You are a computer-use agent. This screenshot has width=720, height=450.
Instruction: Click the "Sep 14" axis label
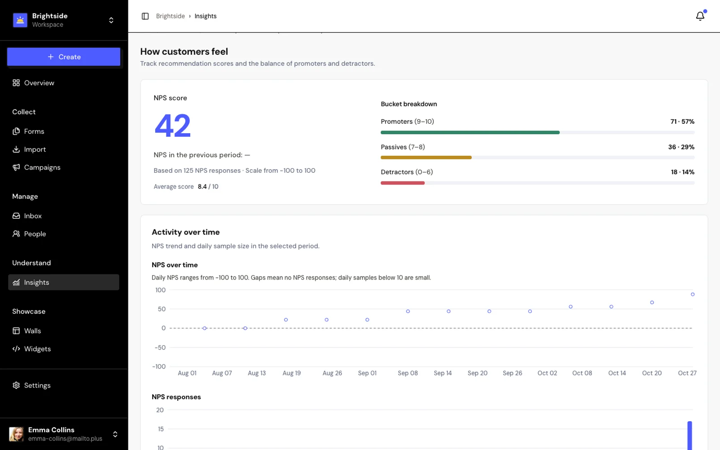click(443, 373)
